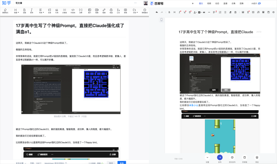The width and height of the screenshot is (277, 164).
Task: Toggle unordered list in Baijiahao toolbar
Action: (x=225, y=12)
